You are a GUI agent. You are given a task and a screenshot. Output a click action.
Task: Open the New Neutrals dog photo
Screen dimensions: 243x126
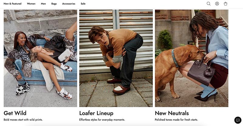192,58
